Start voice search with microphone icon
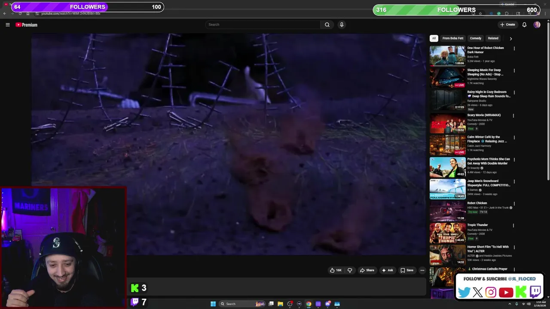The height and width of the screenshot is (309, 550). [342, 24]
